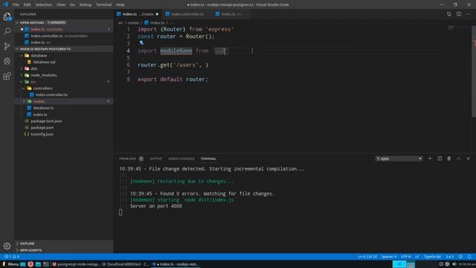Screen dimensions: 476x268
Task: Open the Search view in activity bar
Action: pos(7,31)
